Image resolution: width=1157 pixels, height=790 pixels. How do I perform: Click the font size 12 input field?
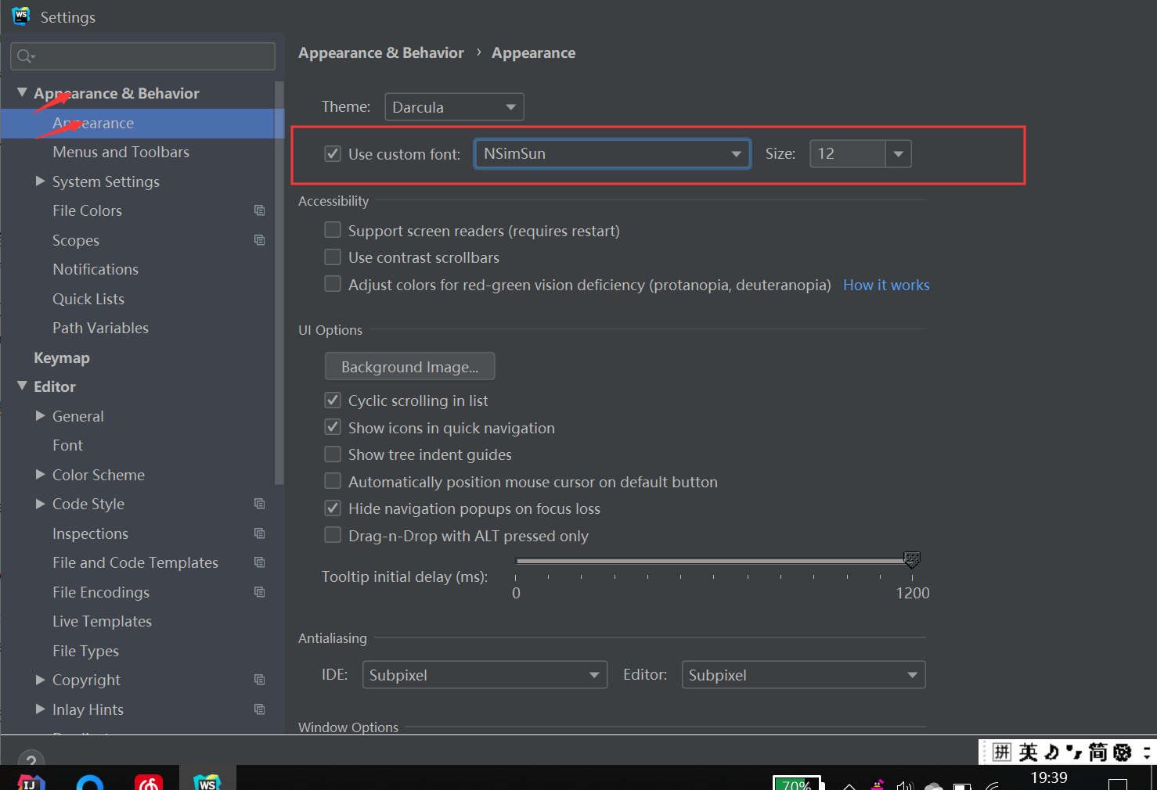point(848,153)
